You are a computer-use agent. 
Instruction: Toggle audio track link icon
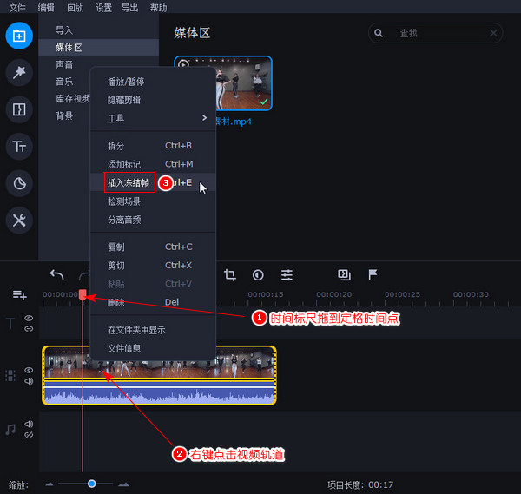[x=29, y=435]
